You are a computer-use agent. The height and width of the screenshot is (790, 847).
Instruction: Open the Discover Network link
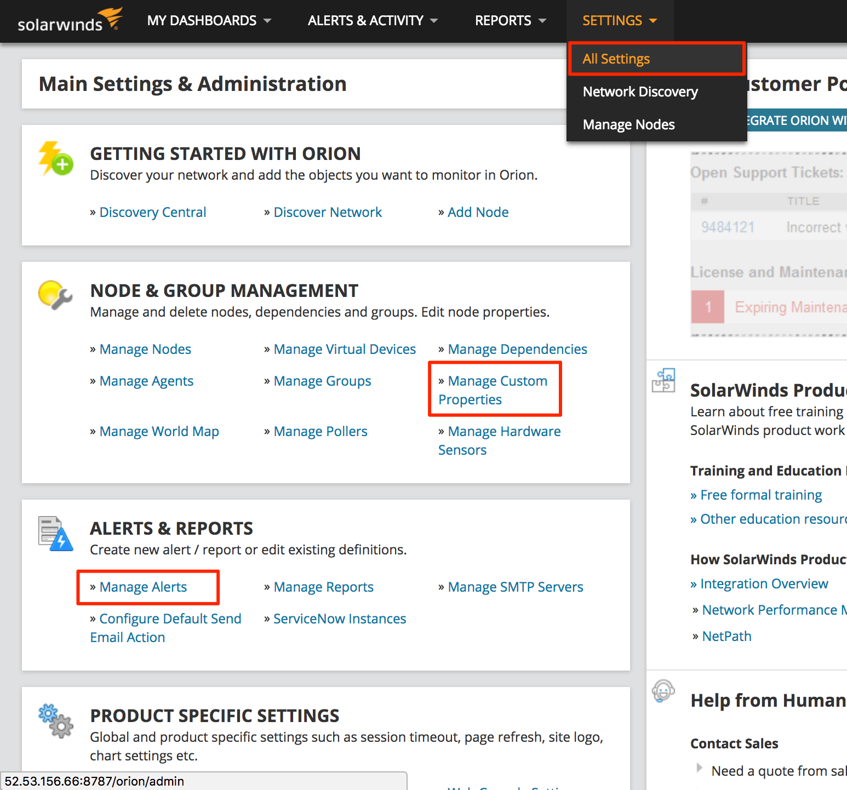click(328, 212)
